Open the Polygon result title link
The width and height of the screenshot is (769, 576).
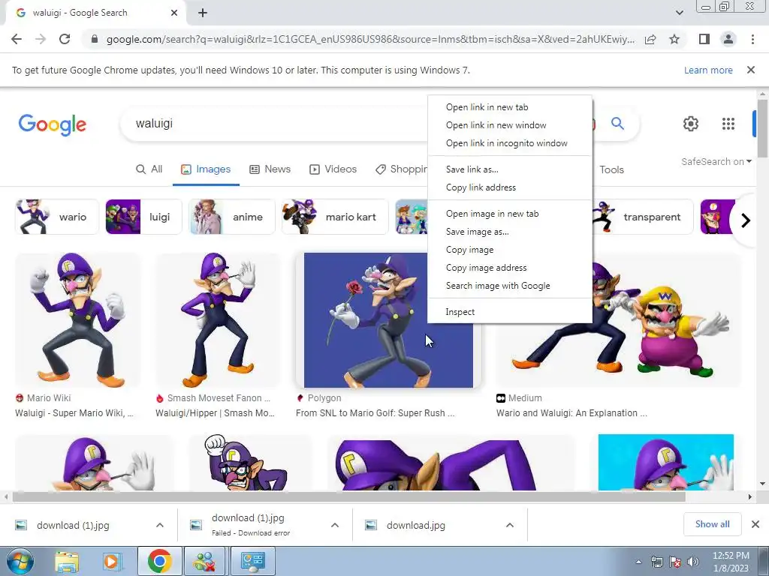click(375, 413)
